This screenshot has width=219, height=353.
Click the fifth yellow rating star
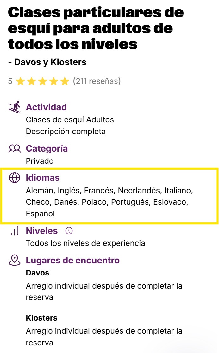click(65, 81)
